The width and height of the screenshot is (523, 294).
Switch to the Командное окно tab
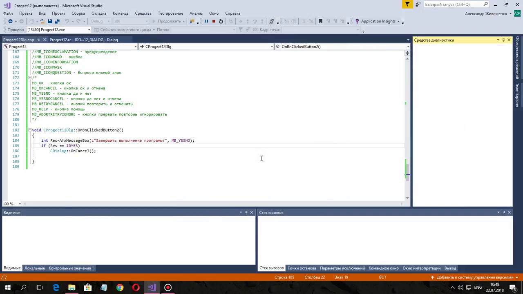click(x=384, y=268)
